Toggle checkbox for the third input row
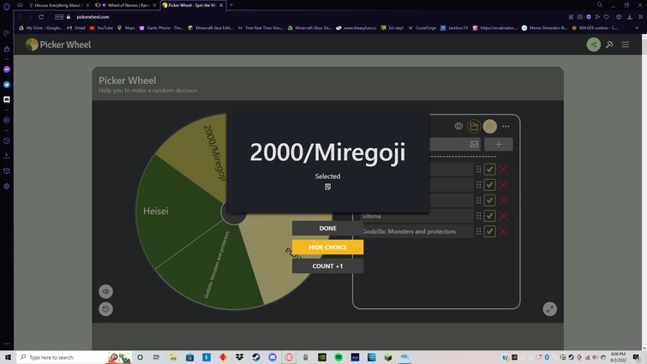Image resolution: width=647 pixels, height=364 pixels. (490, 200)
